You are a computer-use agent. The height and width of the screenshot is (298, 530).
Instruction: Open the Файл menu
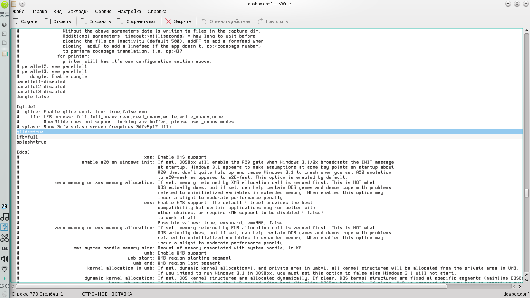19,12
